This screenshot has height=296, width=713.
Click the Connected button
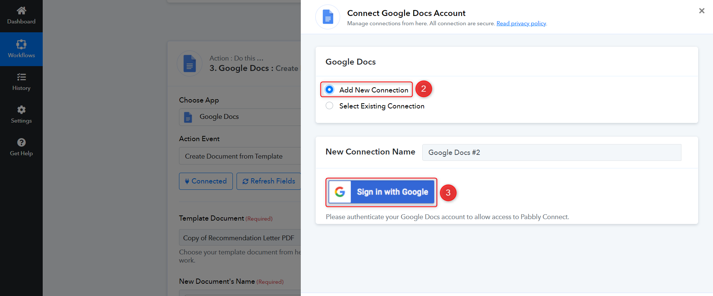(206, 181)
